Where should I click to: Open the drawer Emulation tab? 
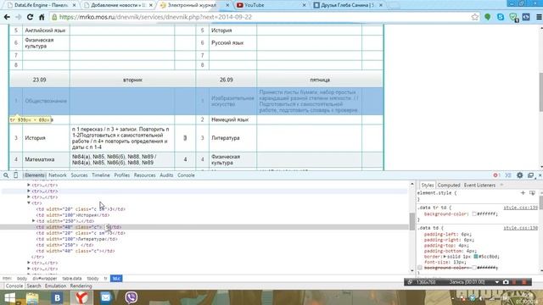55,286
